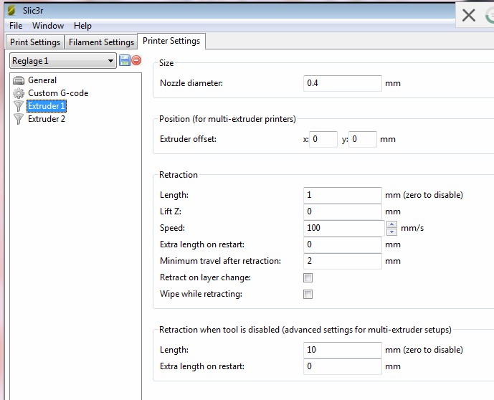The height and width of the screenshot is (400, 494).
Task: Click tool-disabled Extra length on restart field
Action: 343,366
